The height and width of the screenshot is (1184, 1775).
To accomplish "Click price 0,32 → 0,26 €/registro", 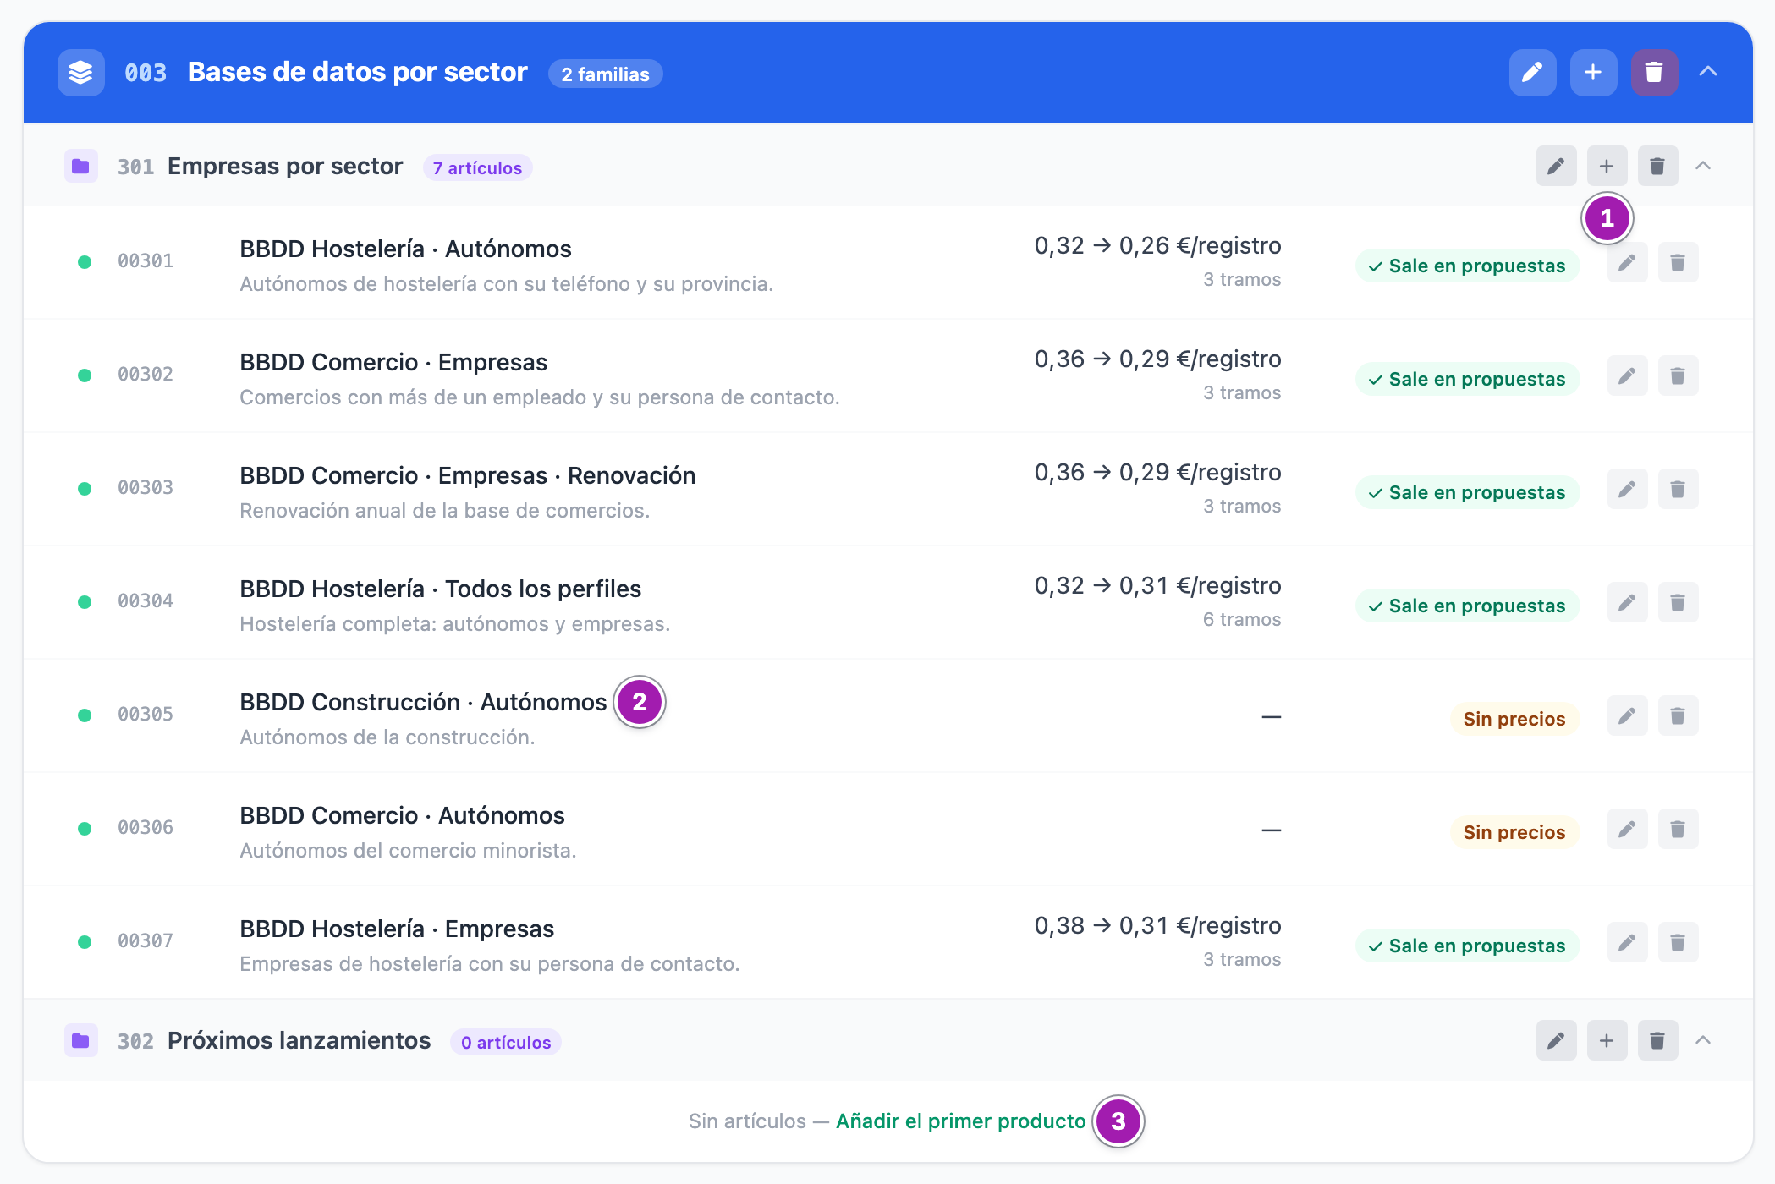I will point(1157,246).
